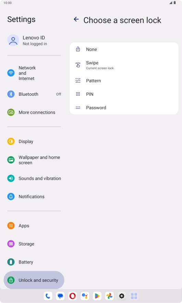Open the Google Photos pinwheel icon
The image size is (182, 303).
[x=109, y=296]
